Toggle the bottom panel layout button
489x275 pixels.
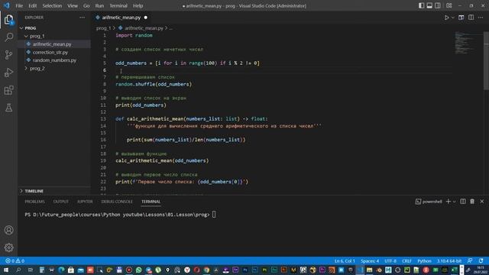point(429,5)
